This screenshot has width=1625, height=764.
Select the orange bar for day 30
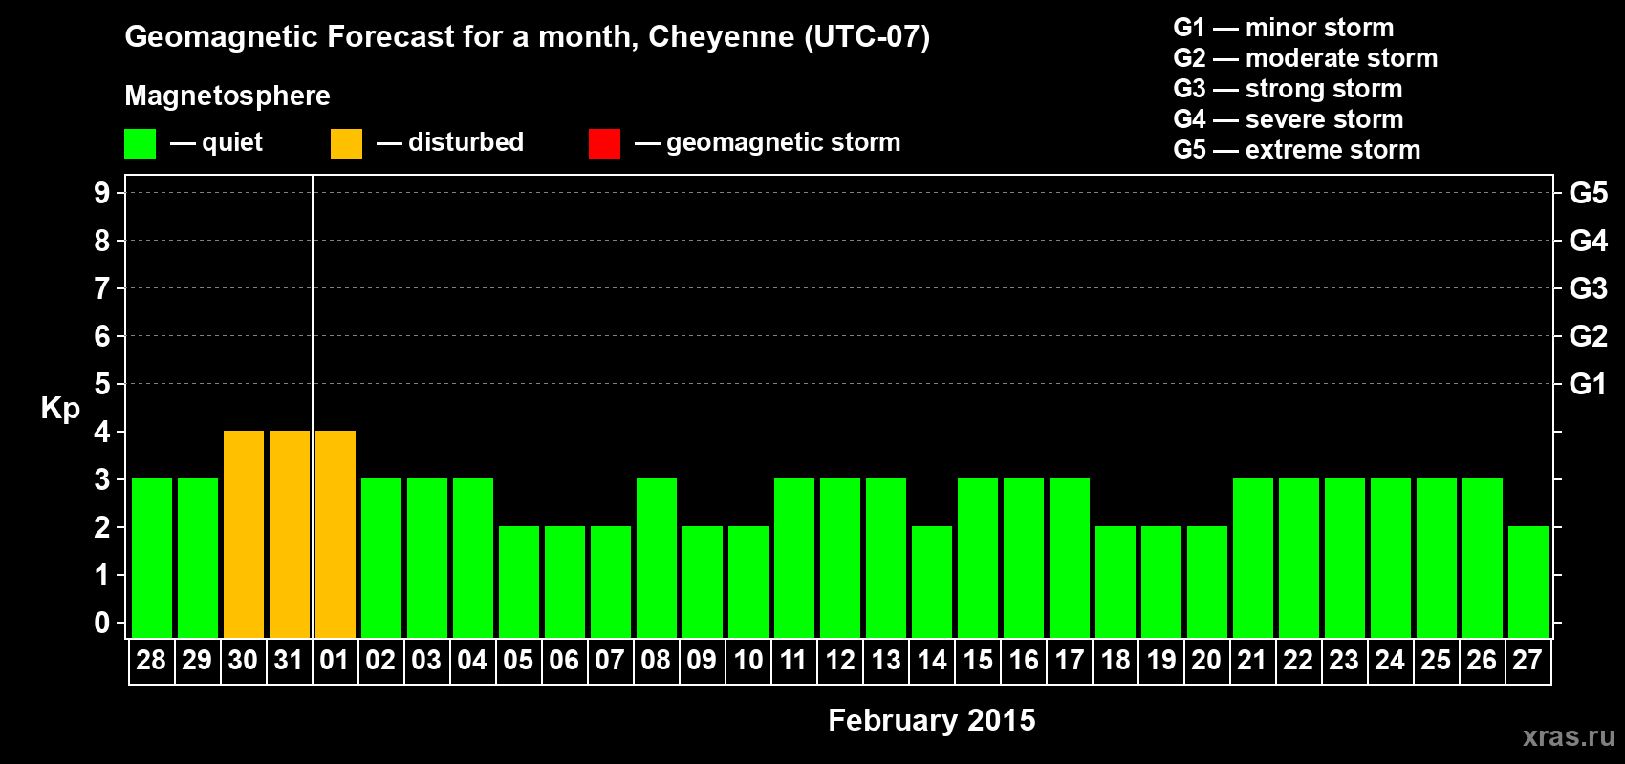pyautogui.click(x=244, y=534)
